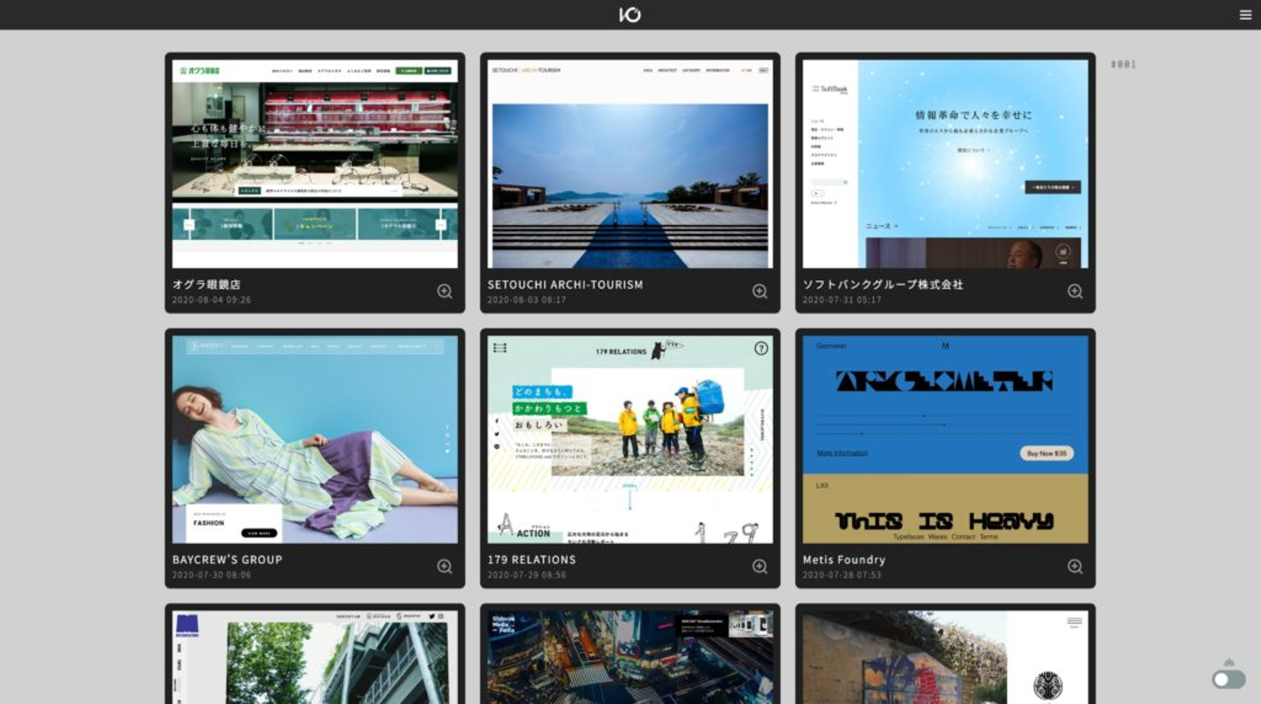
Task: Click the ソフトバンクグループ株式会社 title
Action: 883,285
